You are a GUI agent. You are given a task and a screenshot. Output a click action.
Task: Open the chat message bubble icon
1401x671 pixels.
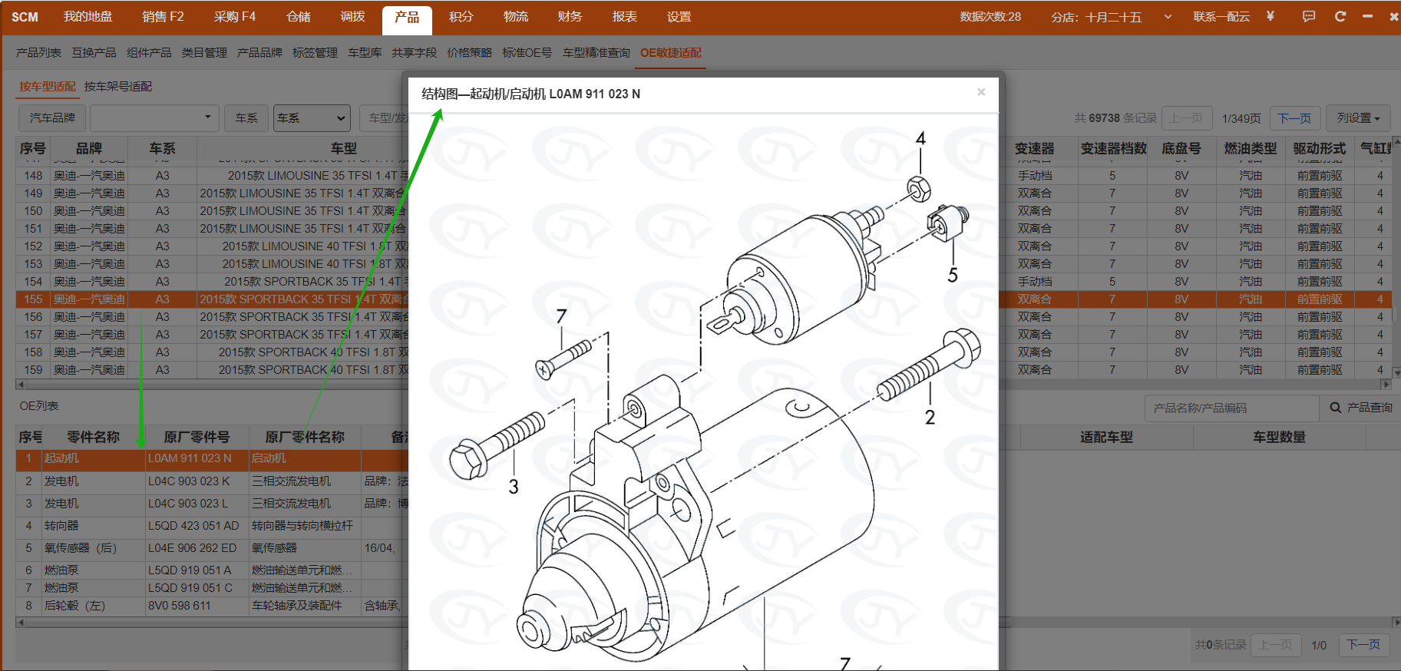tap(1309, 16)
